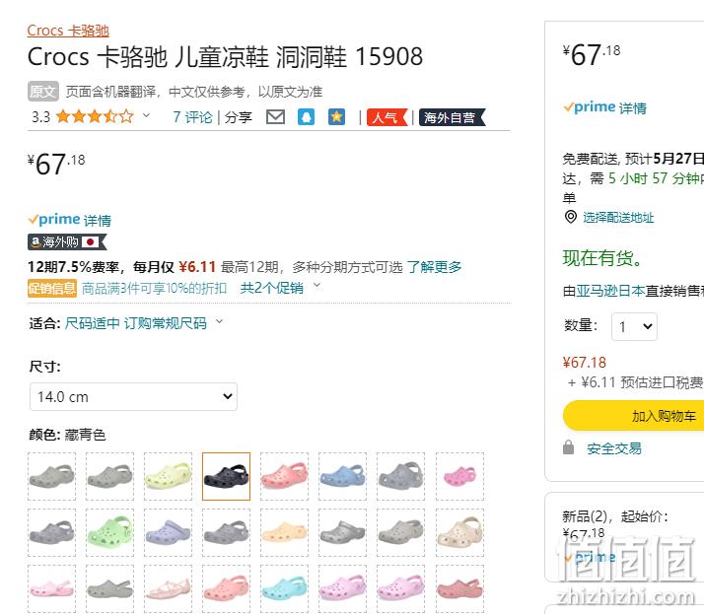
Task: Open the 选择配送地址 link
Action: tap(618, 218)
